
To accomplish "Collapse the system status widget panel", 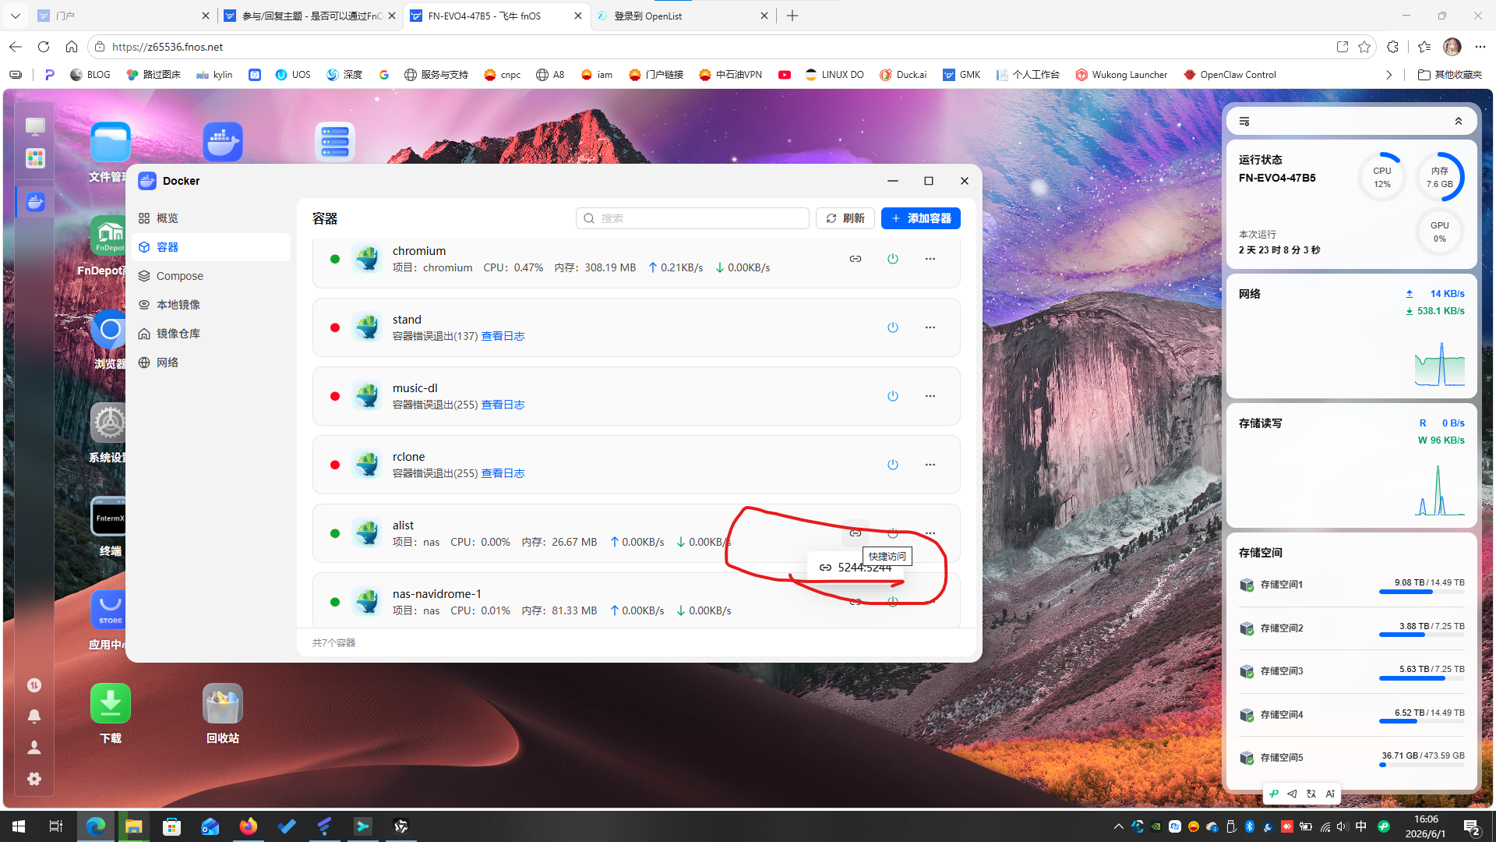I will (1458, 122).
